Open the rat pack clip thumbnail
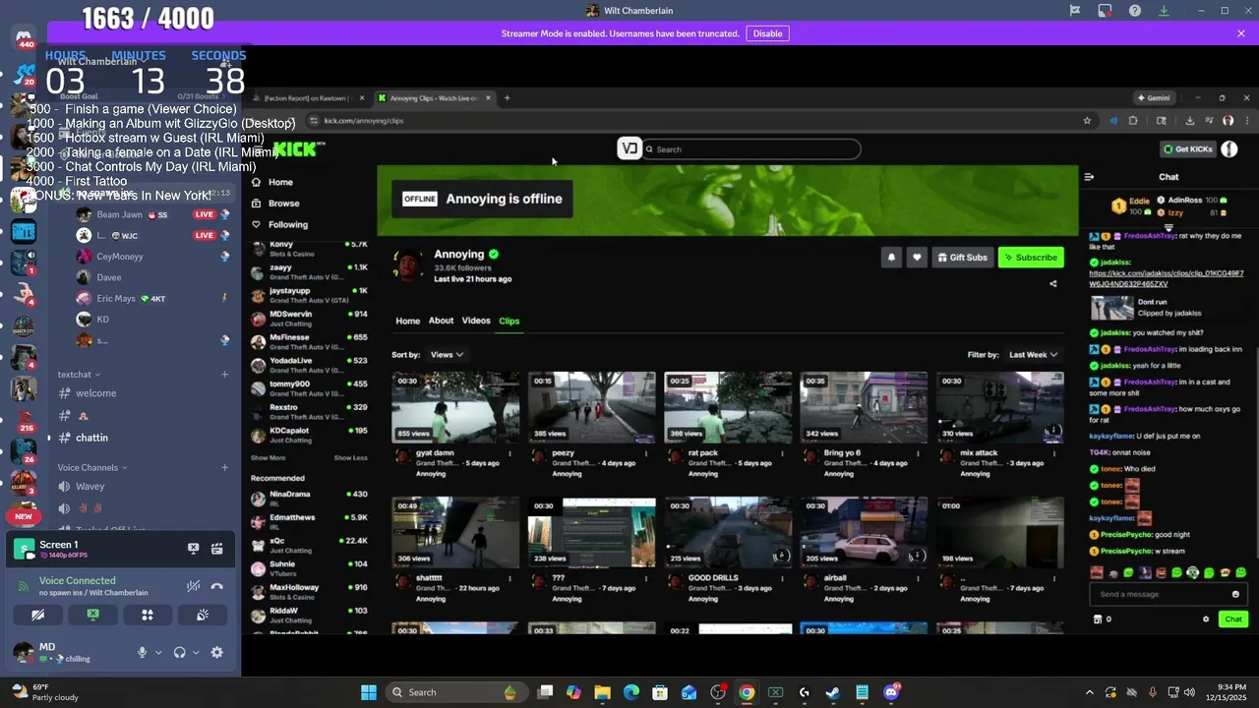Image resolution: width=1259 pixels, height=708 pixels. (728, 407)
